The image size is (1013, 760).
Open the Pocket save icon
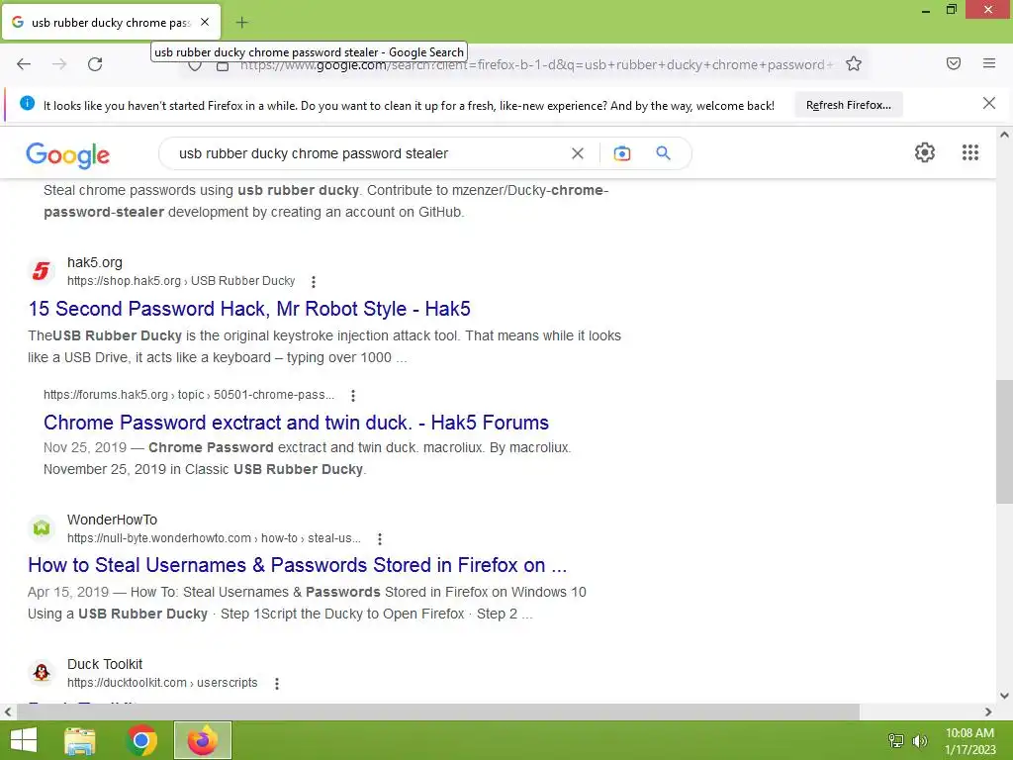pos(954,63)
